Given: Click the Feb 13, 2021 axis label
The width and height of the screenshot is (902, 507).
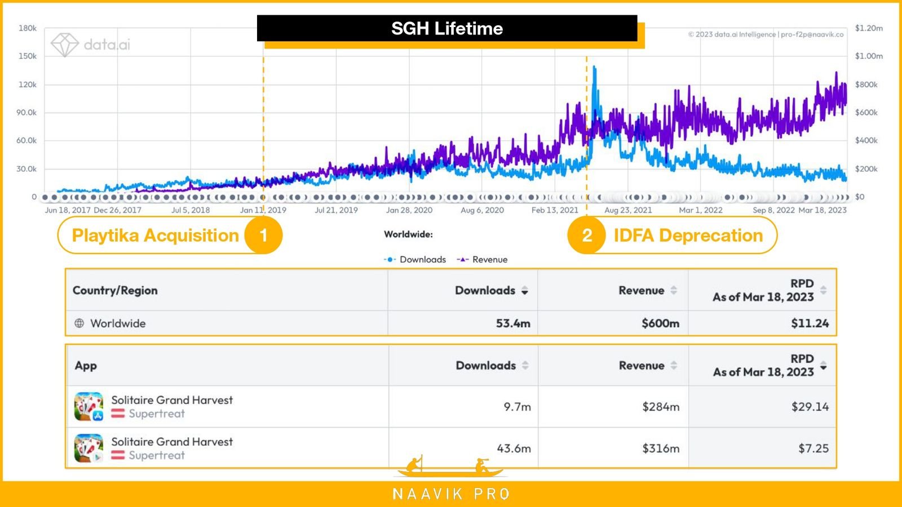Looking at the screenshot, I should point(555,210).
